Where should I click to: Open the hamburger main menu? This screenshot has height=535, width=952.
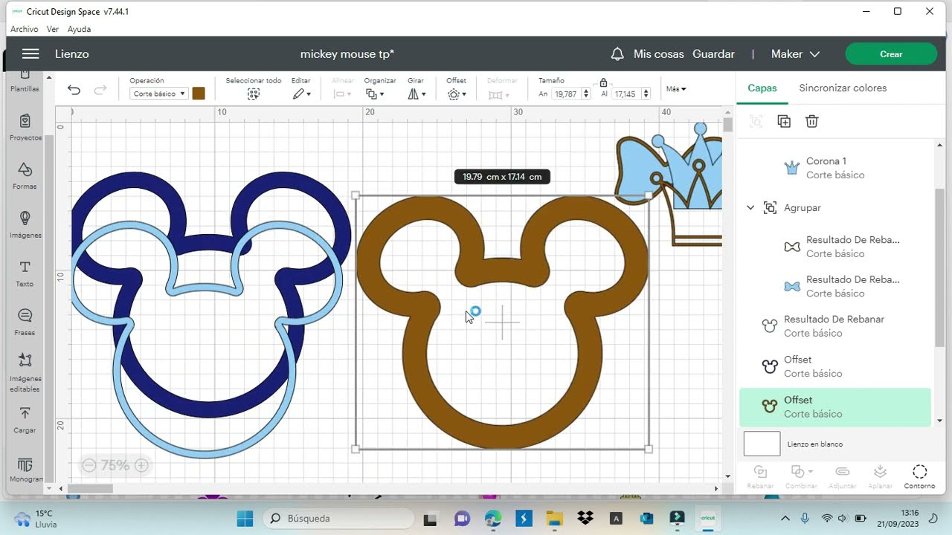coord(30,53)
